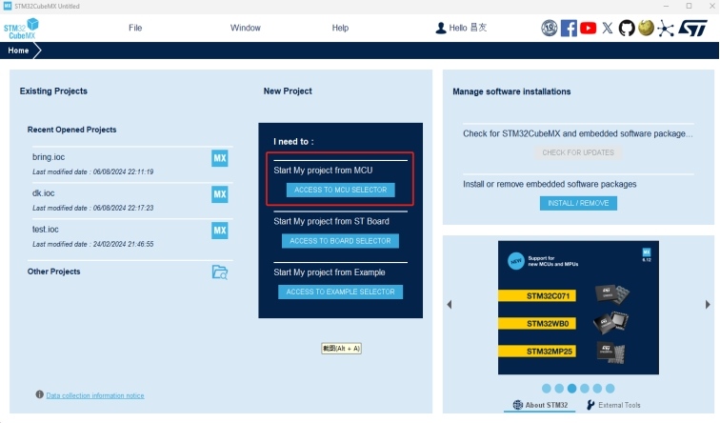Open the File menu

coord(135,29)
